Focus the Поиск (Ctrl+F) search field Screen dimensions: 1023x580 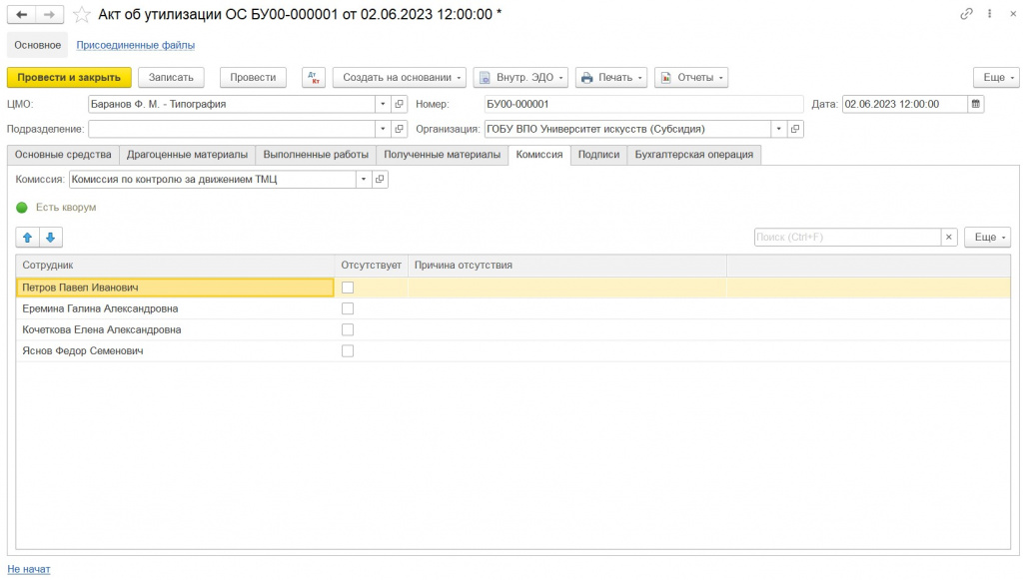coord(847,238)
